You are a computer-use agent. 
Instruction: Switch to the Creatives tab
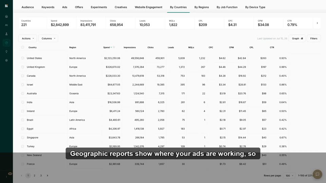(x=121, y=7)
